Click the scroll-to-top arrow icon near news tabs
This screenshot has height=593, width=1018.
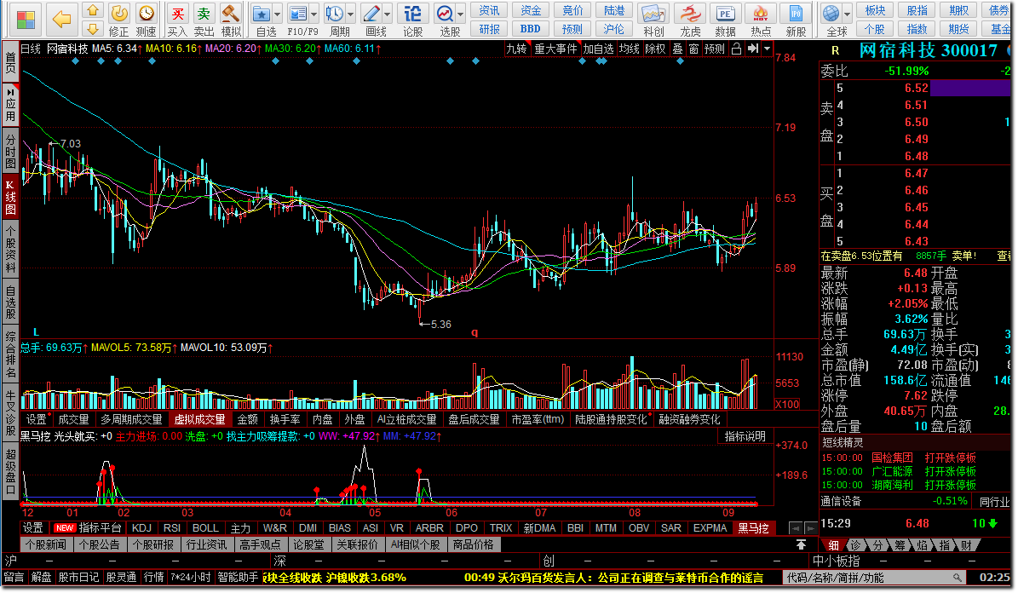tap(801, 544)
